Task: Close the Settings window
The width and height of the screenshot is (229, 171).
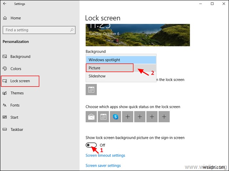Action: [x=224, y=4]
